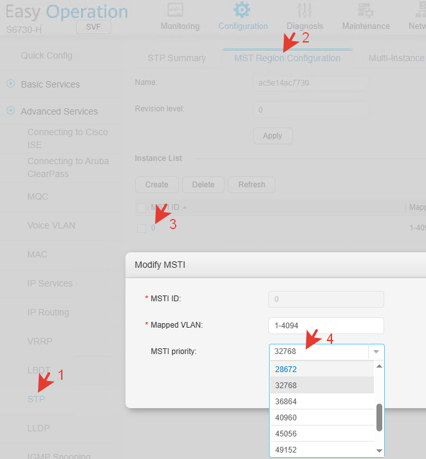Open MAC in the sidebar

pyautogui.click(x=37, y=254)
